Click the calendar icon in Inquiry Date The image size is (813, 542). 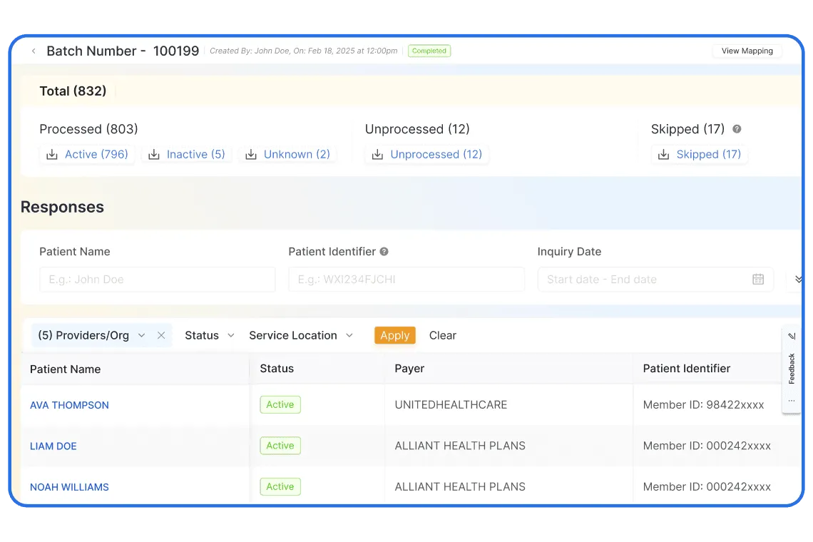click(x=758, y=280)
